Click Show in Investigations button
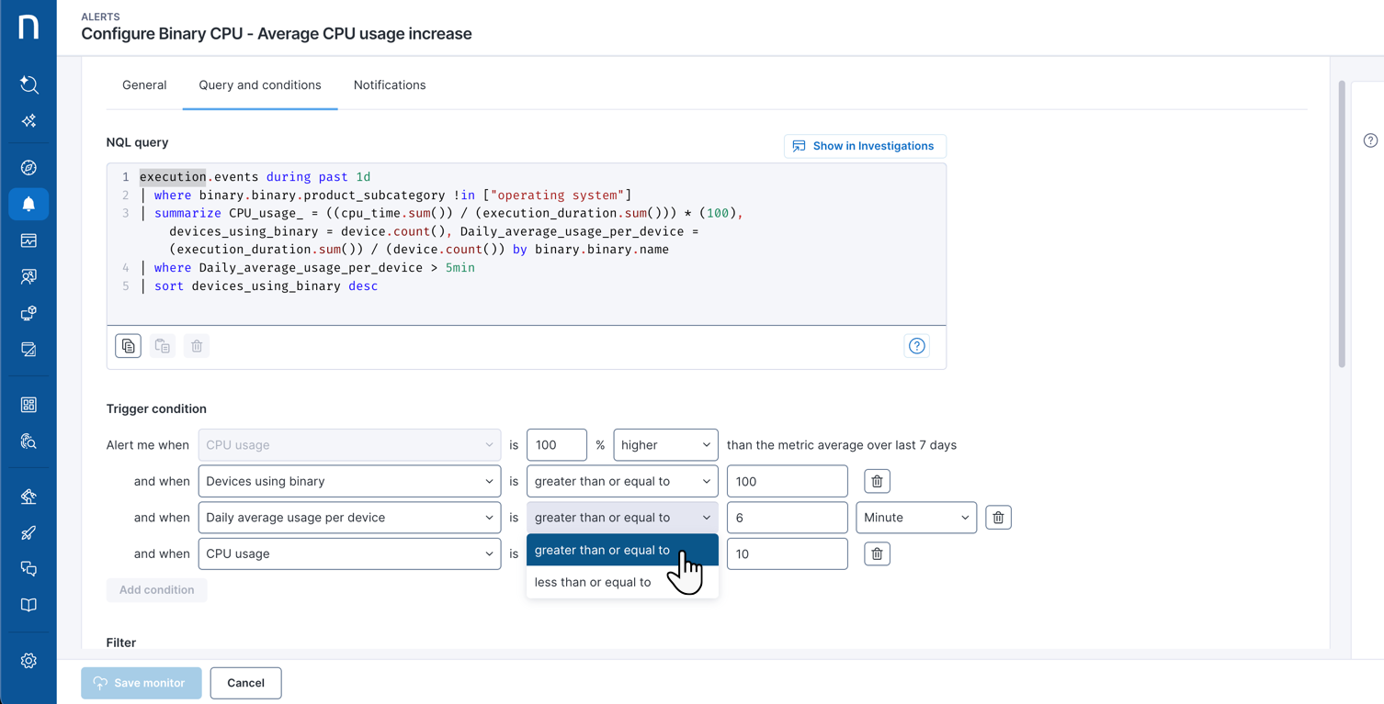This screenshot has width=1384, height=704. 864,146
